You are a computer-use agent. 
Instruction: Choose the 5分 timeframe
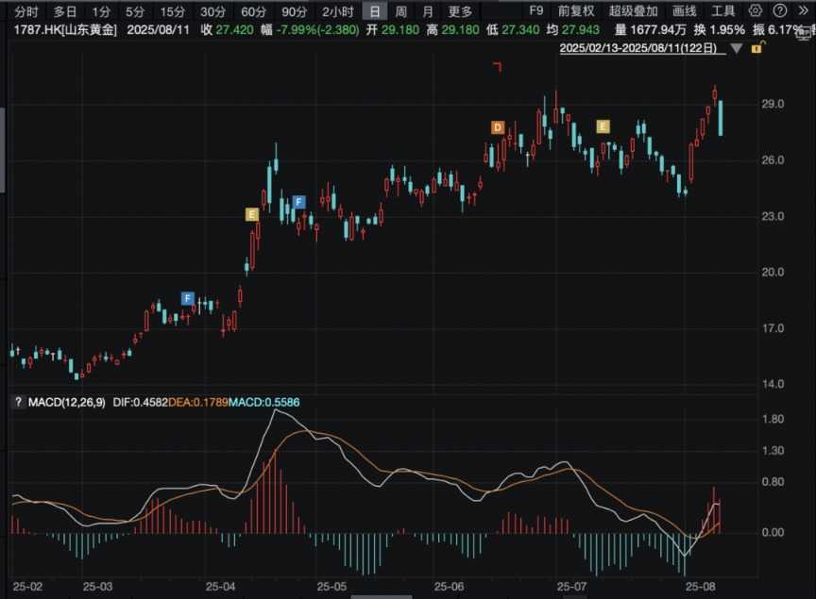pyautogui.click(x=136, y=11)
